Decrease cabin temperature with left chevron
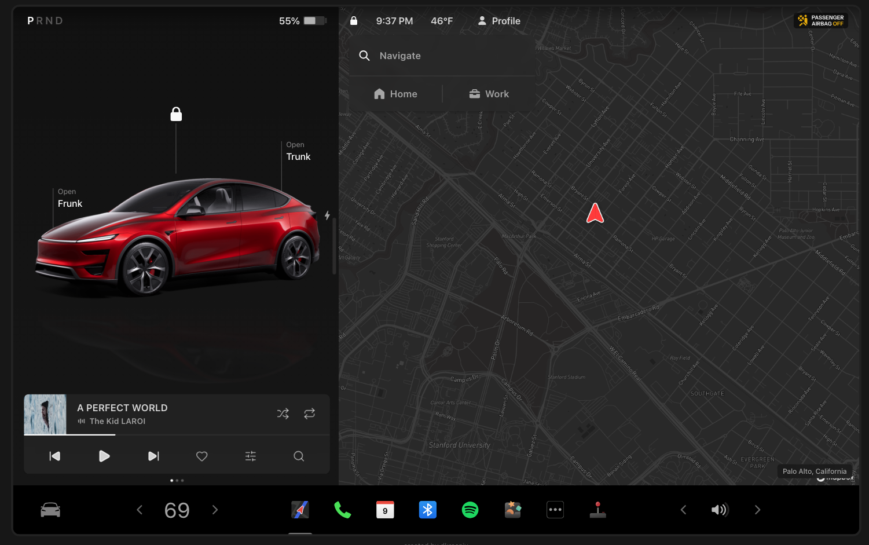869x545 pixels. pos(140,510)
